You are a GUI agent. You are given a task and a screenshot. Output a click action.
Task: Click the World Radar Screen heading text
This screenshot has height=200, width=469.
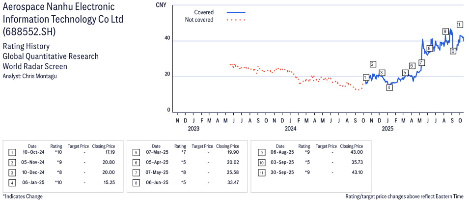click(35, 66)
